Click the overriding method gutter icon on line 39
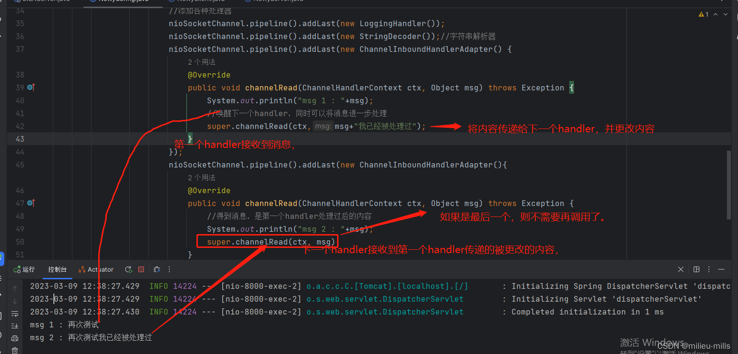 pos(31,88)
